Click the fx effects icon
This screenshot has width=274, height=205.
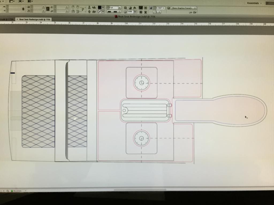[x=135, y=8]
